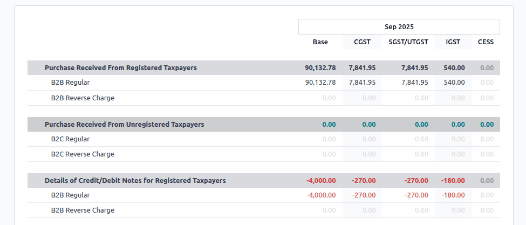The width and height of the screenshot is (526, 225).
Task: Open the 540.00 IGST amount in B2B Regular row
Action: coord(454,83)
